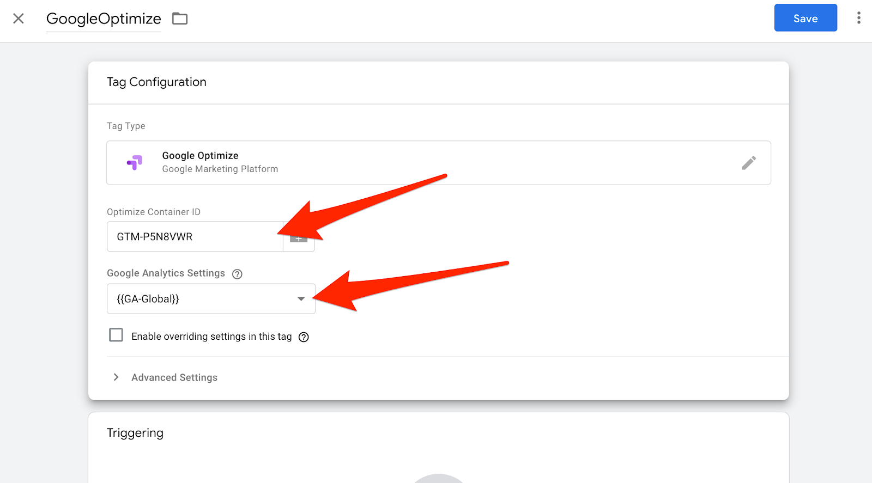The width and height of the screenshot is (872, 483).
Task: Click the Tag Configuration header
Action: point(156,82)
